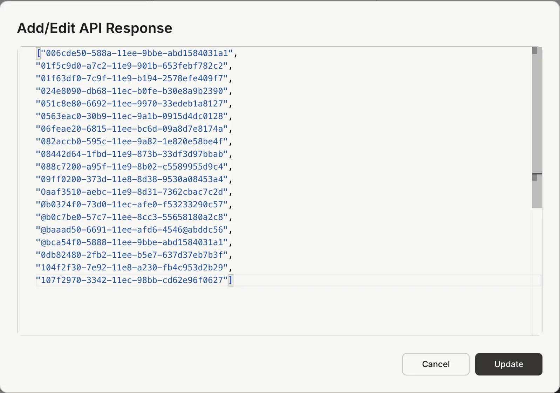Image resolution: width=560 pixels, height=393 pixels.
Task: Click the Update button
Action: (508, 364)
